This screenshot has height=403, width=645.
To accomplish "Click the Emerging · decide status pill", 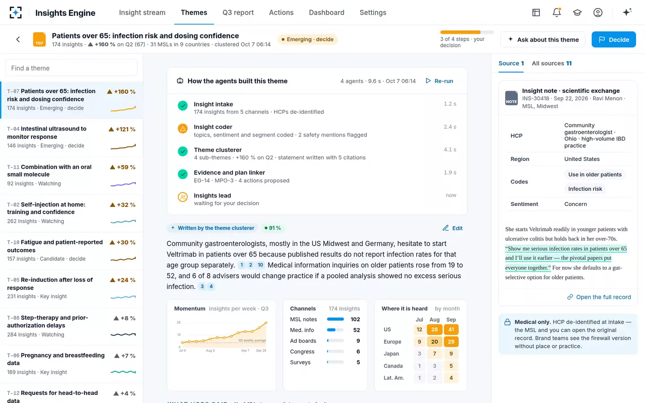I will click(x=307, y=39).
